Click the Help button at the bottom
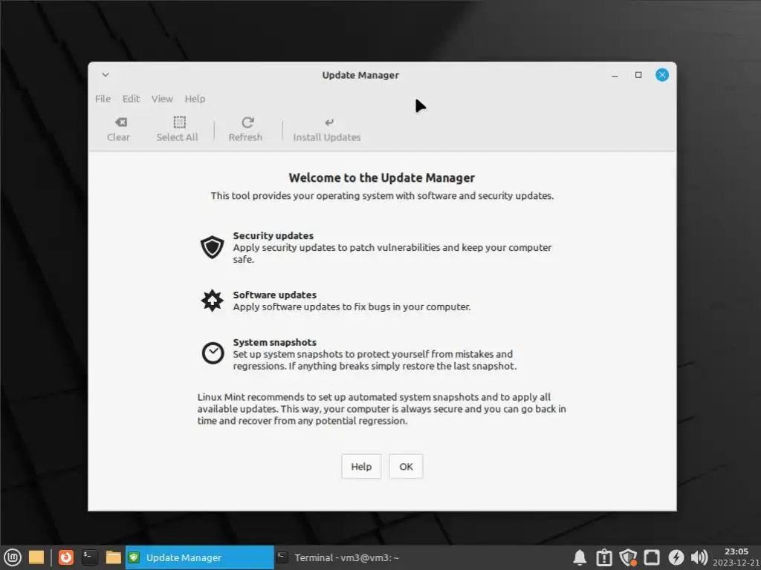This screenshot has height=570, width=761. click(x=361, y=466)
